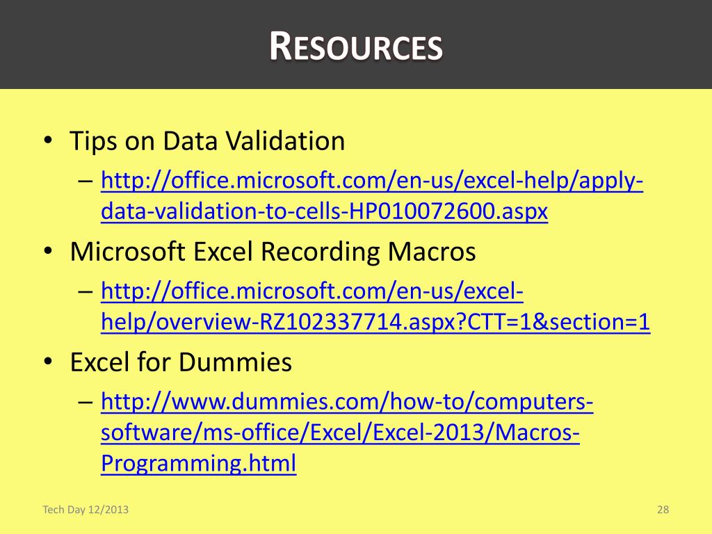Open the dummies.com how-to computers link
This screenshot has height=534, width=712.
(347, 402)
